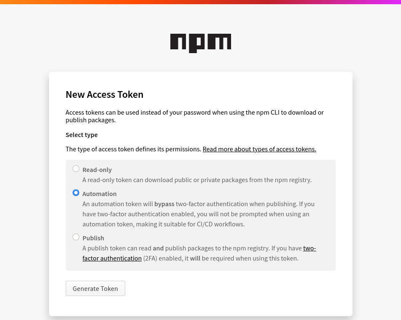Screen dimensions: 401x320
Task: Open Read more about types of access tokens
Action: click(259, 149)
